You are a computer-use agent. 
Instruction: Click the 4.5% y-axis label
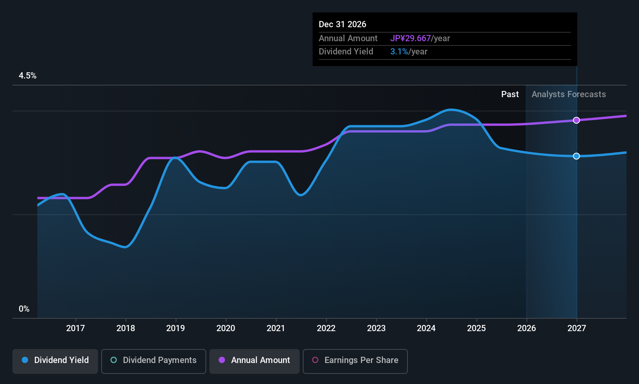click(28, 76)
